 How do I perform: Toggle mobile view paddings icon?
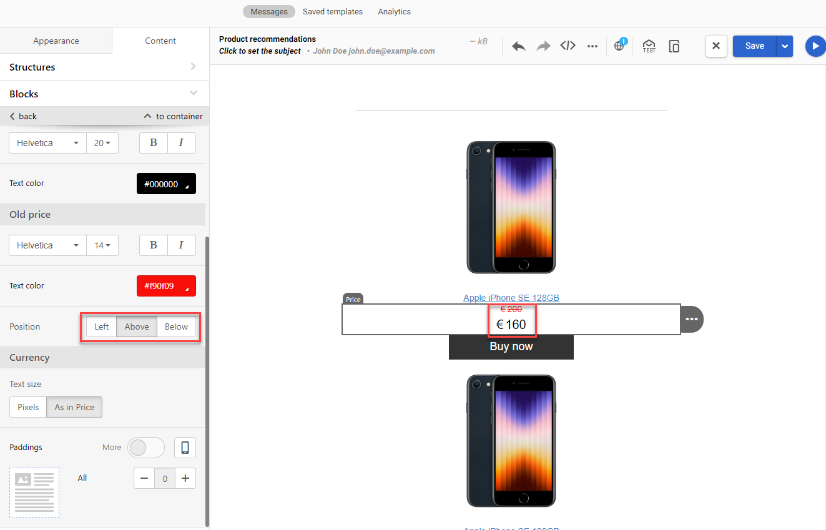[185, 448]
